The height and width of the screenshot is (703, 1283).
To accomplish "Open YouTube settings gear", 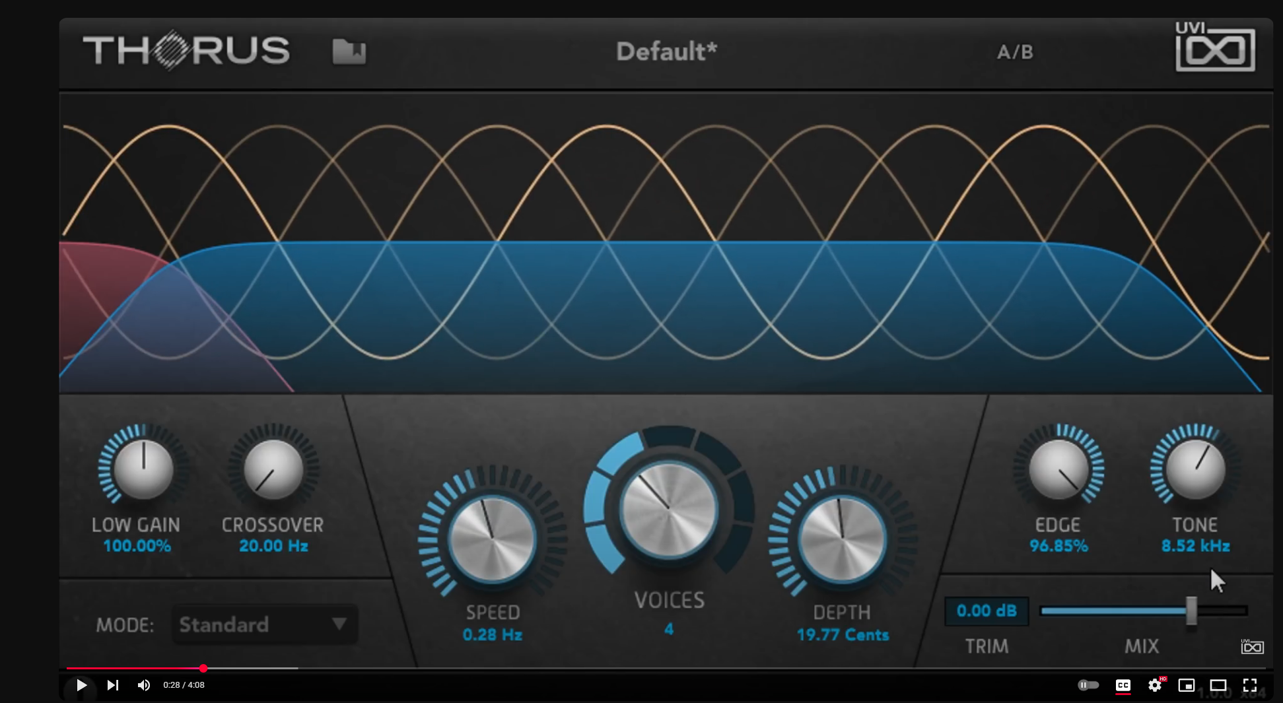I will tap(1155, 685).
